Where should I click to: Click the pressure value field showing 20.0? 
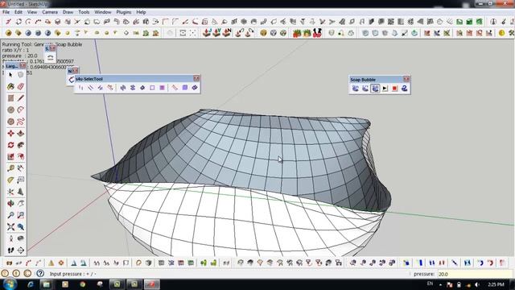click(475, 274)
